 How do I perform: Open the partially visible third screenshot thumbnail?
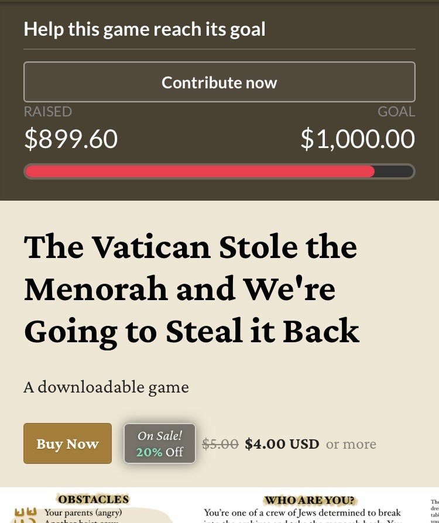(x=434, y=507)
